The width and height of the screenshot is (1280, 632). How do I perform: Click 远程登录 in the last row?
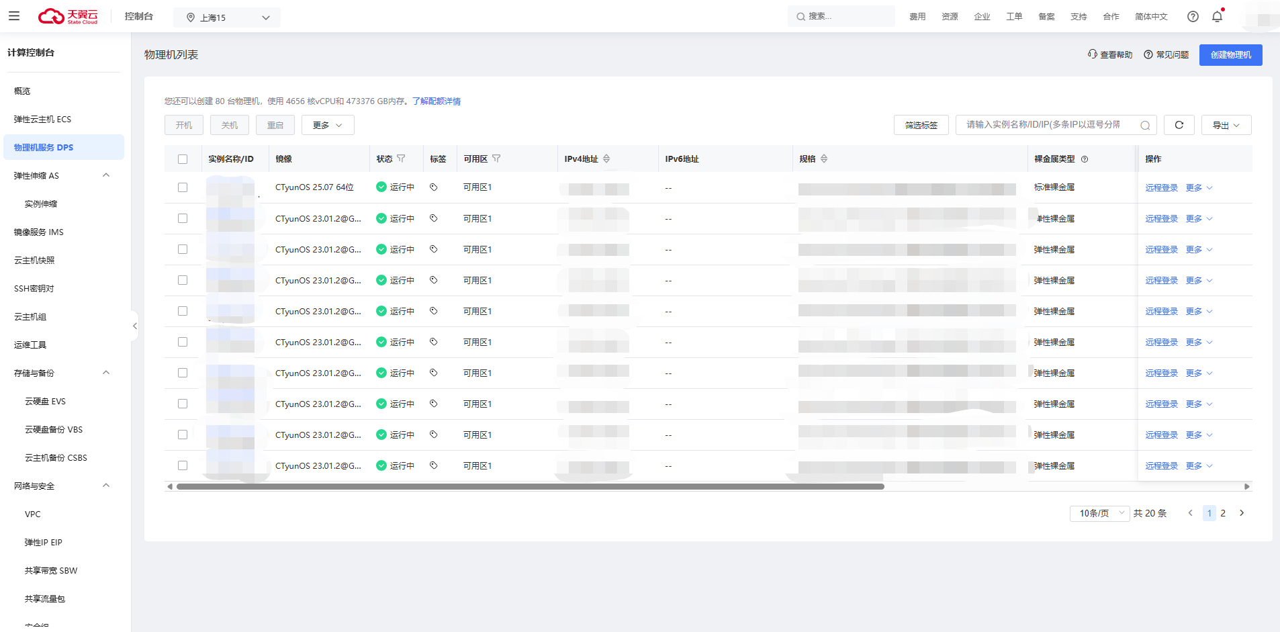(1162, 465)
